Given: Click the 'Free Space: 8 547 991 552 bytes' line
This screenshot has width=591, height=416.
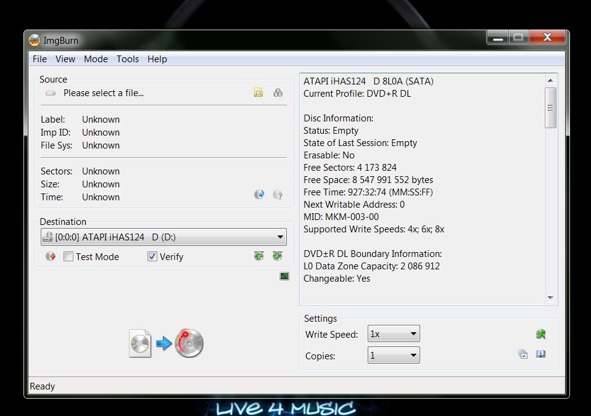Looking at the screenshot, I should click(368, 180).
